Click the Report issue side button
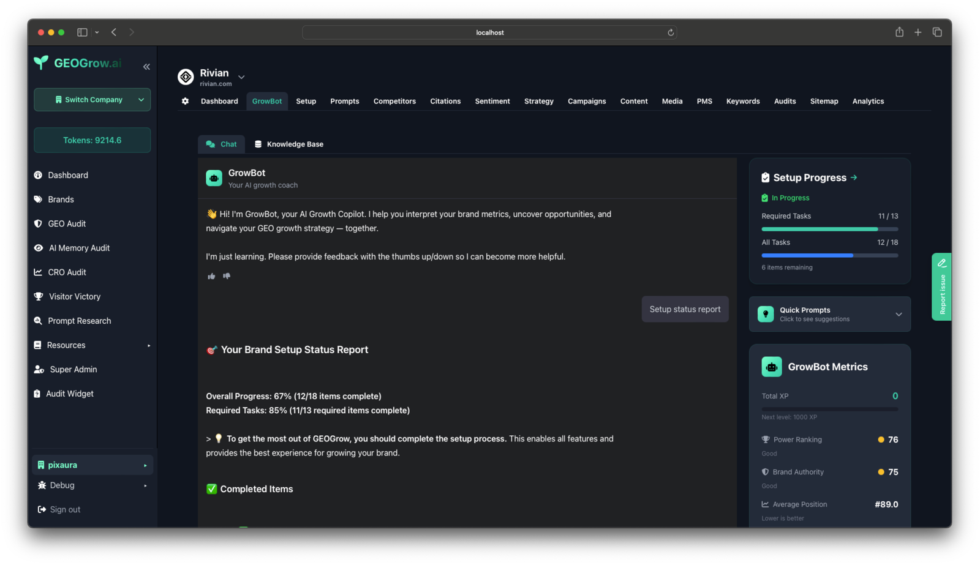 pyautogui.click(x=941, y=286)
